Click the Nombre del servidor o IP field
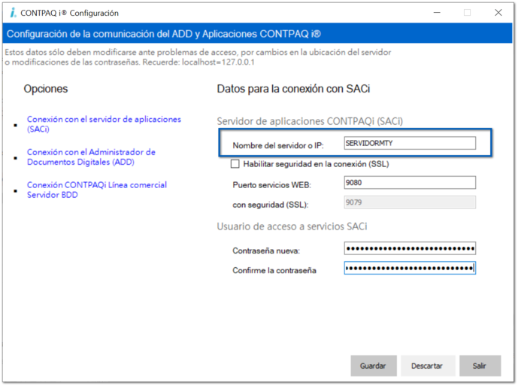The height and width of the screenshot is (386, 518). [410, 143]
